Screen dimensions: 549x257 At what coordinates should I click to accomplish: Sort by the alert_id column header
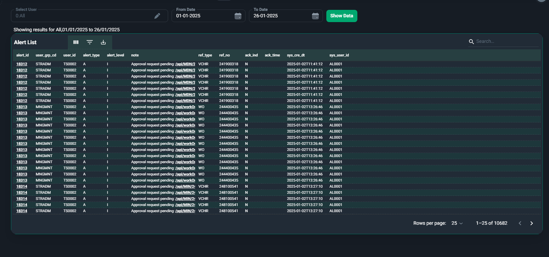click(x=23, y=55)
